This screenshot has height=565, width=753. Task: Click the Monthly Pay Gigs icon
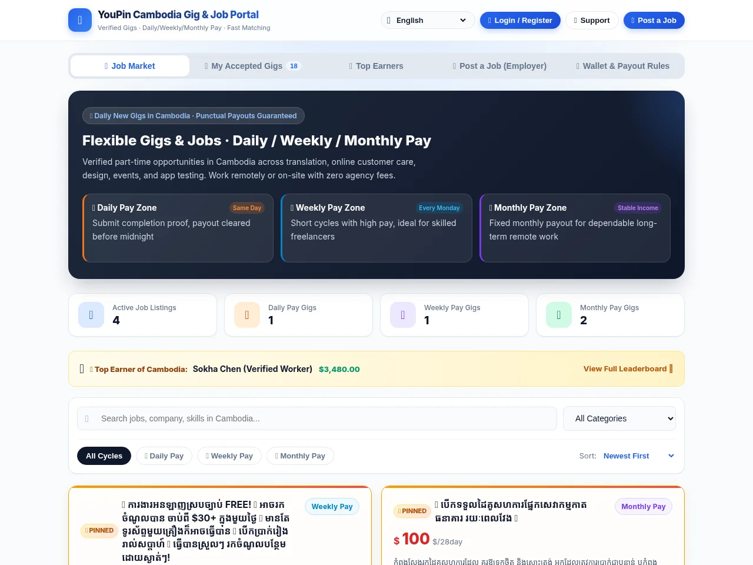pyautogui.click(x=559, y=315)
